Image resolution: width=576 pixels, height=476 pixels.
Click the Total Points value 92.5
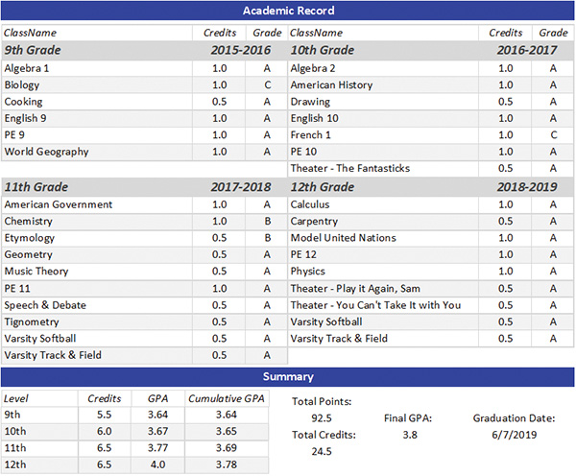click(x=322, y=418)
